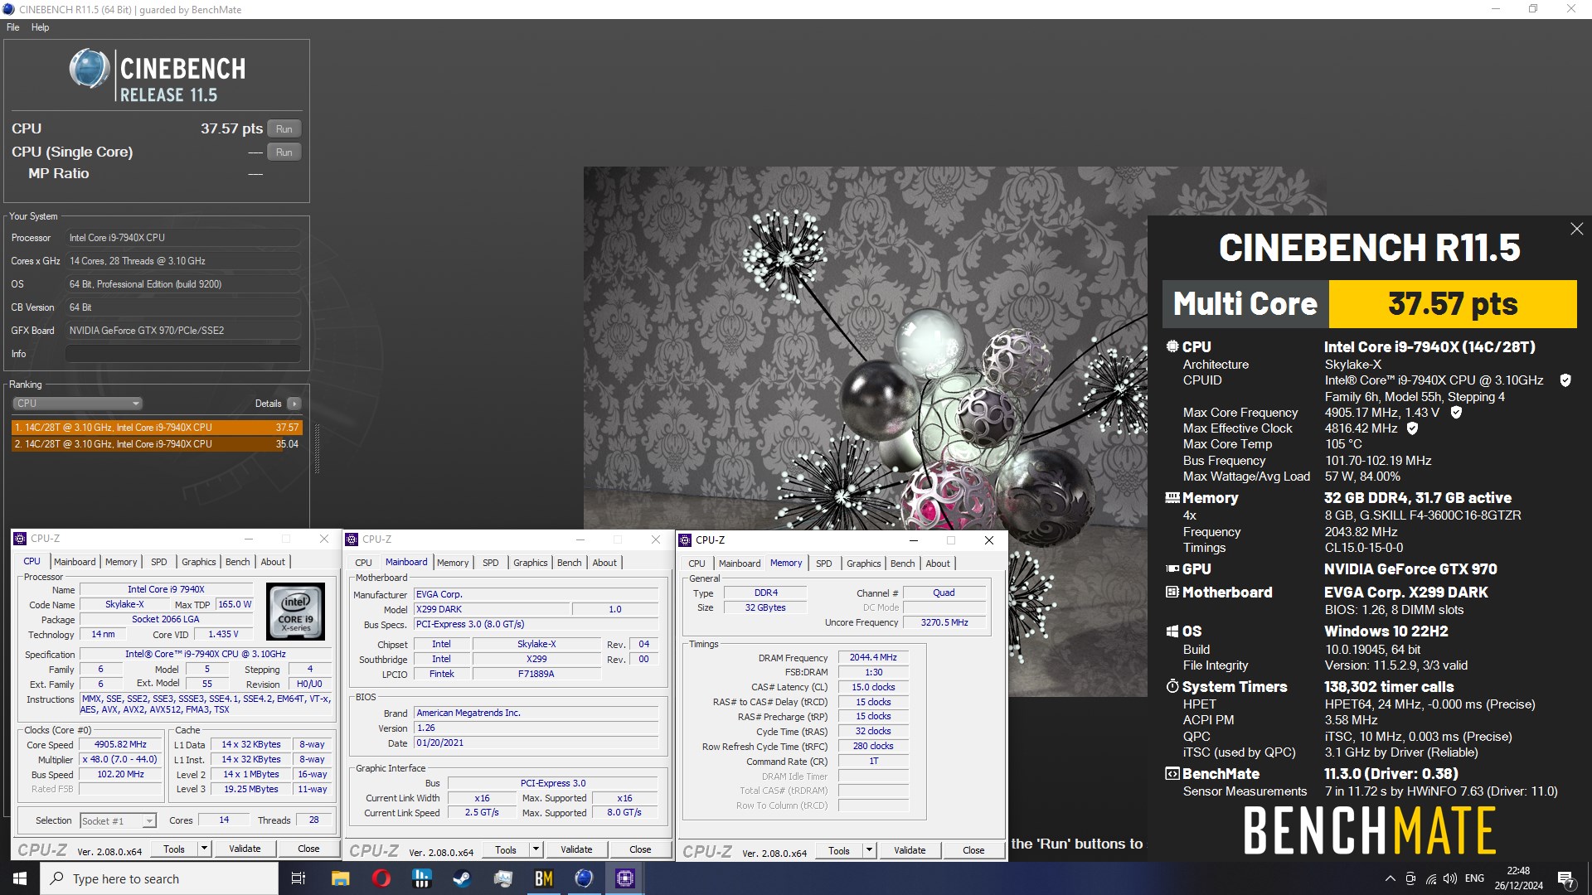Screen dimensions: 1592x895
Task: Click the Motherboard section icon in BenchMate
Action: click(x=1172, y=593)
